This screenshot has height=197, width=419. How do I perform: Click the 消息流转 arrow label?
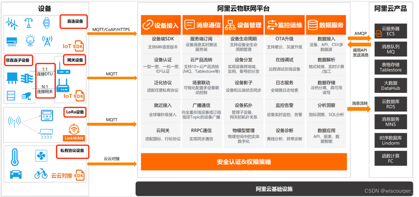(360, 103)
